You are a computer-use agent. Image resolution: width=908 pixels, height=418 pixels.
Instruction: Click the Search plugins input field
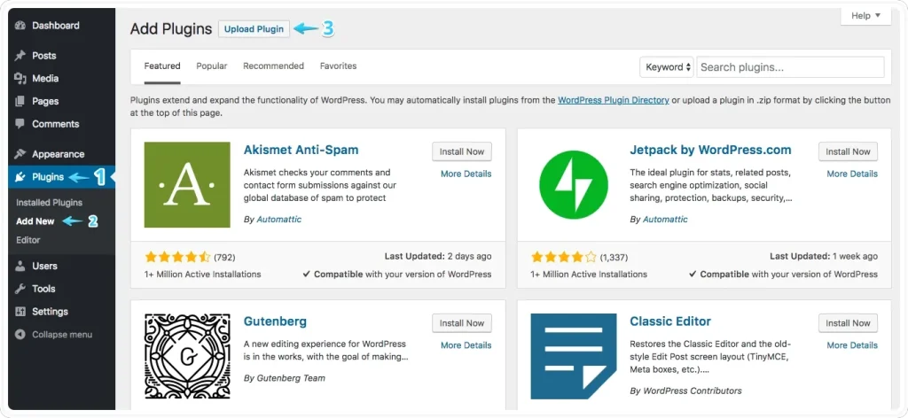790,67
